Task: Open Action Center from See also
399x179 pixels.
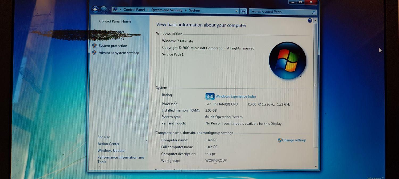Action: coord(108,144)
